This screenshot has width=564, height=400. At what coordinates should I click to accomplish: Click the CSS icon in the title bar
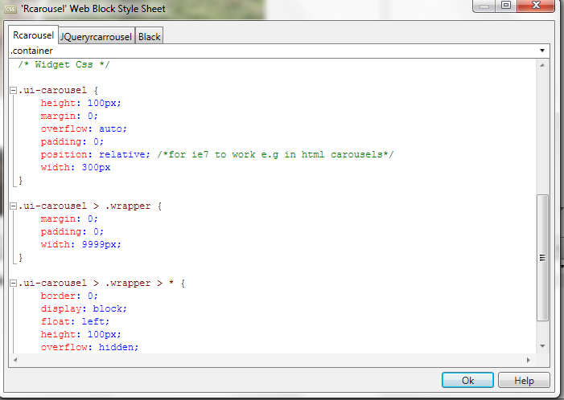point(10,7)
